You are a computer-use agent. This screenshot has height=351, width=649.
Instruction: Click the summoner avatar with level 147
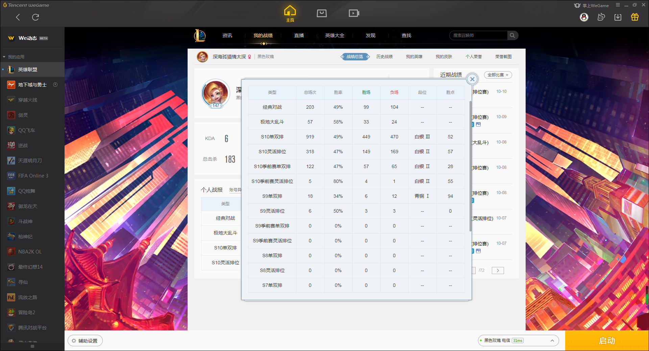pos(216,94)
